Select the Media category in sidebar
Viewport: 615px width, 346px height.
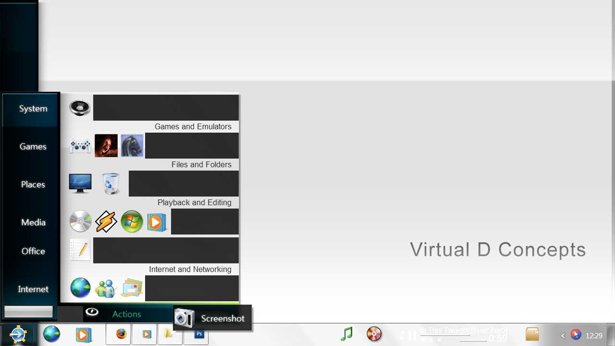coord(33,222)
